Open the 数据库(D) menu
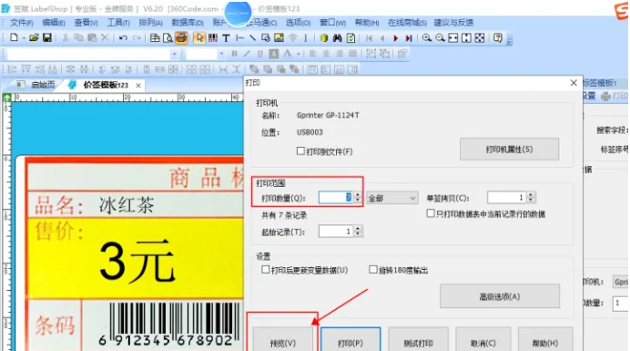 188,23
